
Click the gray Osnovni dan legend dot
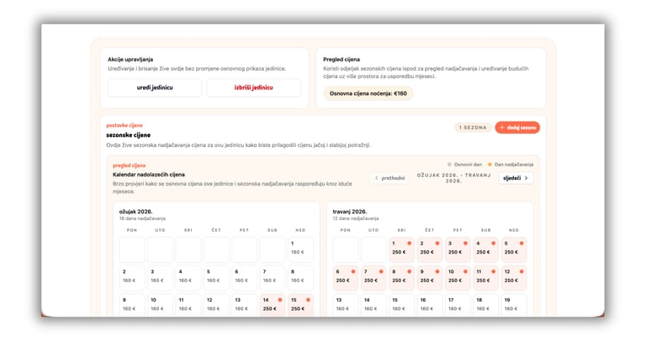coord(449,165)
